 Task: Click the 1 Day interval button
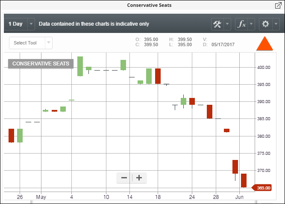click(x=15, y=24)
